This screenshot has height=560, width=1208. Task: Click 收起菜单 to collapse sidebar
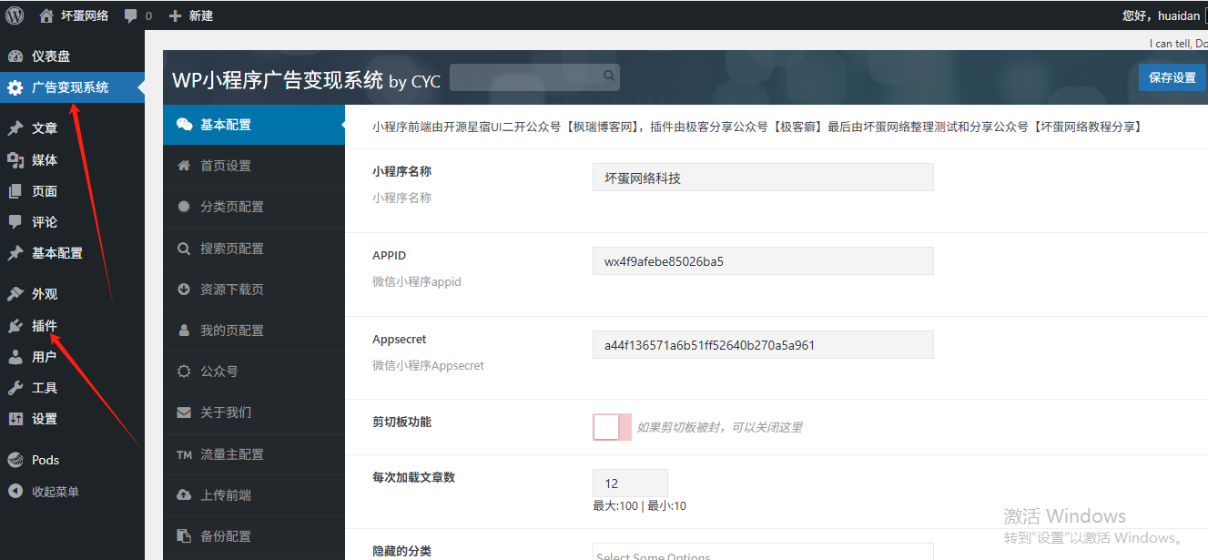coord(56,492)
